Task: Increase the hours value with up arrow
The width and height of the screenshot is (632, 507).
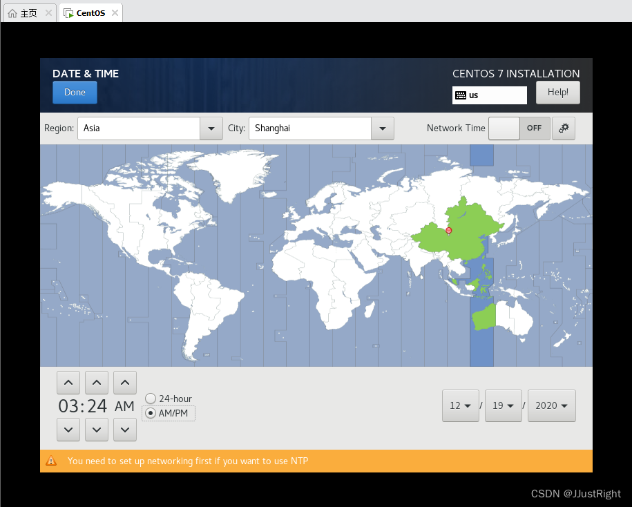Action: 68,383
